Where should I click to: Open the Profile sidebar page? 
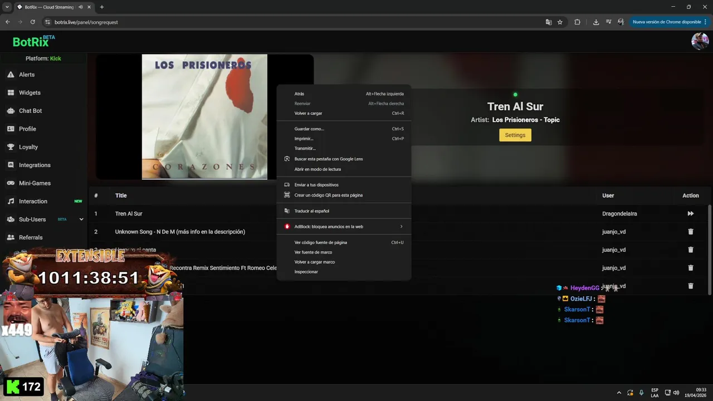click(27, 129)
